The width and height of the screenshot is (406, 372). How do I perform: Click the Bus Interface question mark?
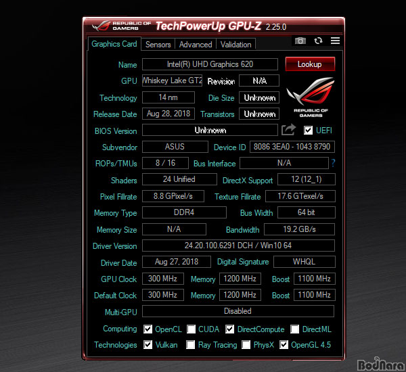click(333, 163)
